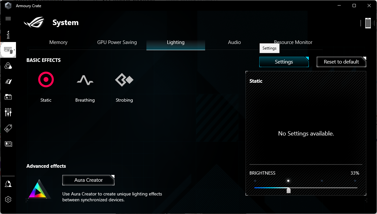The width and height of the screenshot is (377, 214).
Task: Open the Featured deals tag icon
Action: pyautogui.click(x=8, y=128)
